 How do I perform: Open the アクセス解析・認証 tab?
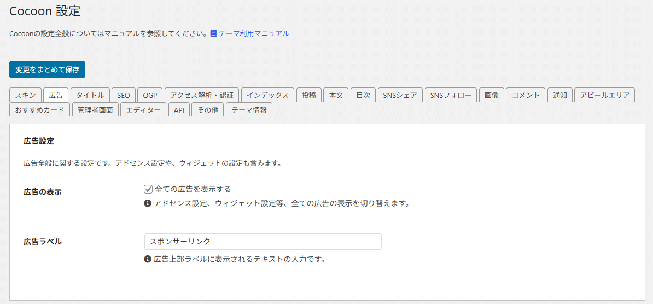(x=202, y=95)
